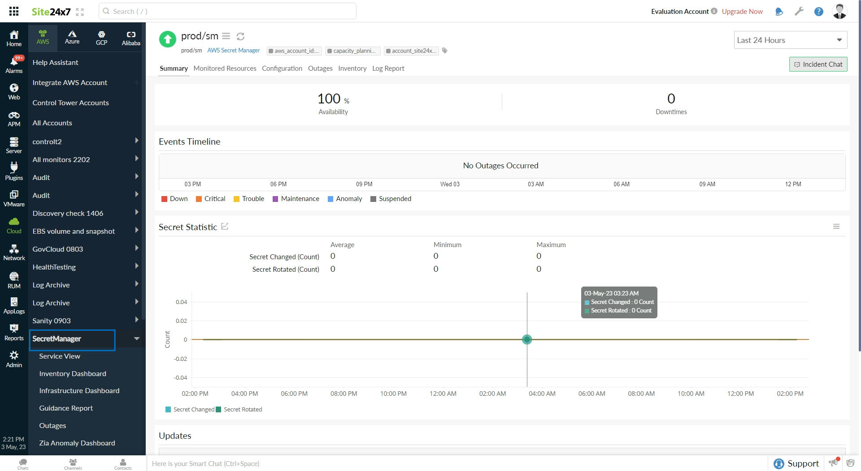Open the Secret Statistic chart context menu

pos(836,227)
